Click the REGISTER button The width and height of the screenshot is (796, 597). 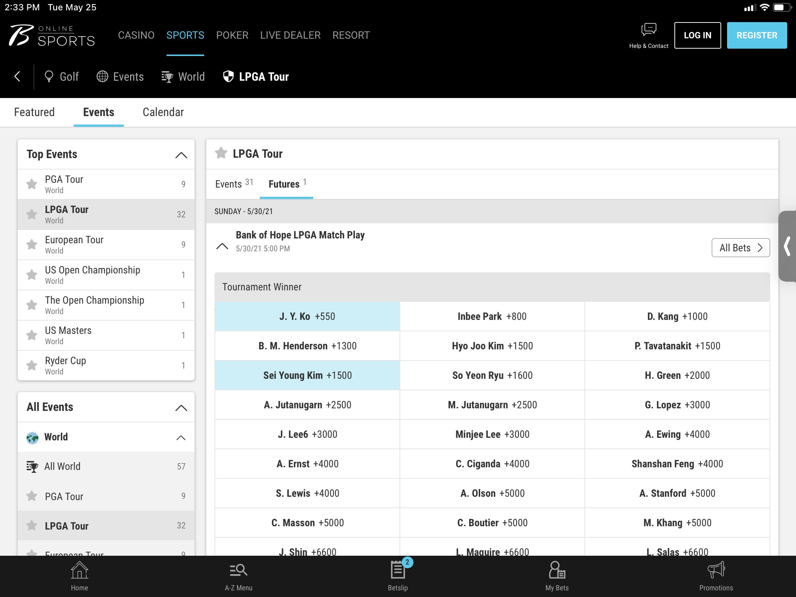point(757,35)
